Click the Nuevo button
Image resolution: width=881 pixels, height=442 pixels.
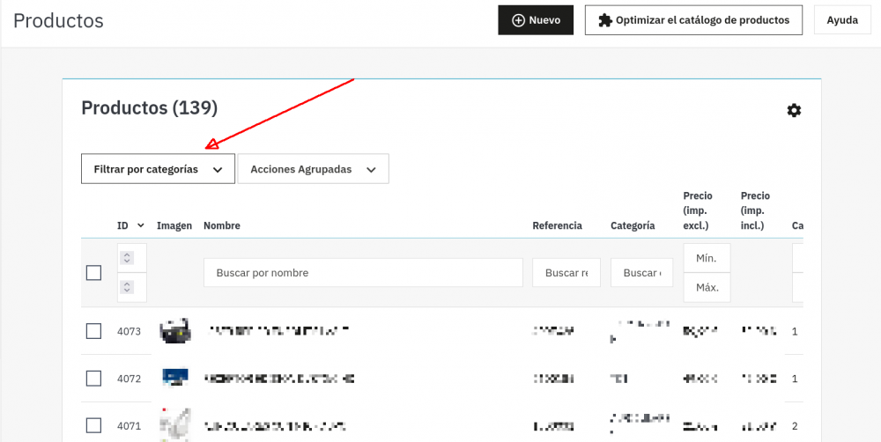pyautogui.click(x=536, y=20)
